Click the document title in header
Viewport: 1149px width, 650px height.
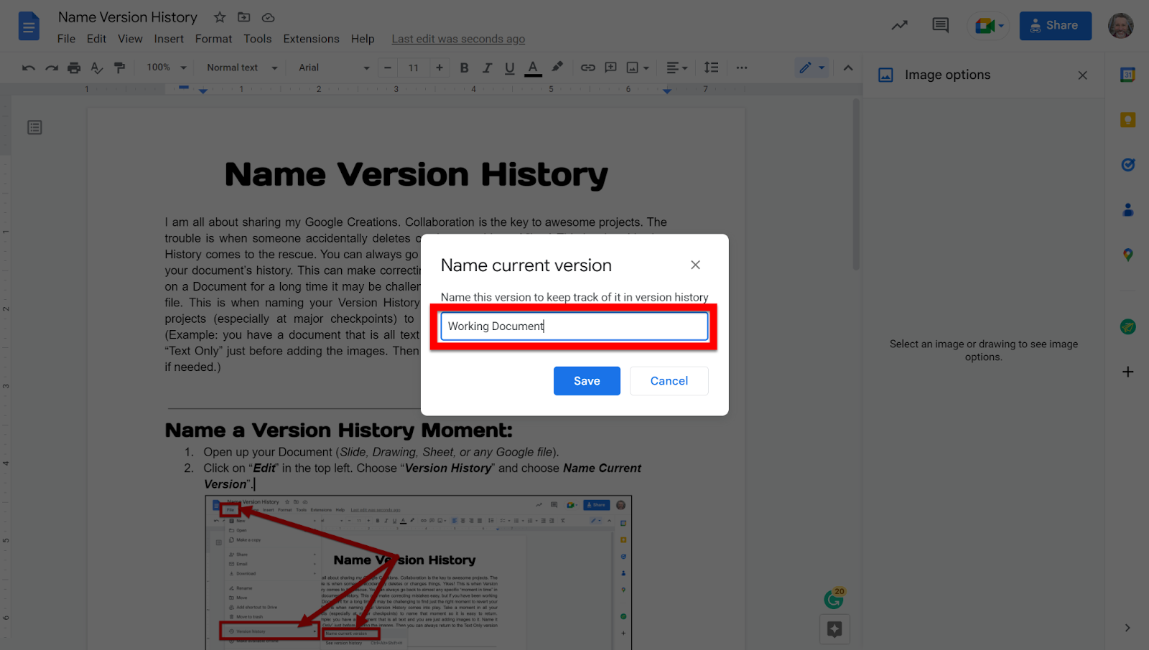(127, 17)
